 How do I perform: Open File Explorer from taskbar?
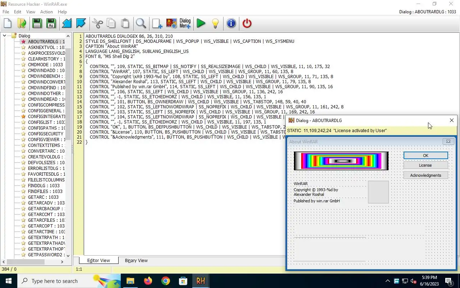[x=130, y=281]
